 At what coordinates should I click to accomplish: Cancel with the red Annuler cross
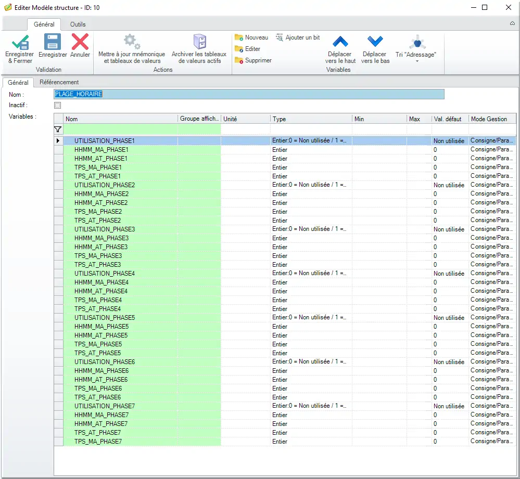(x=80, y=42)
